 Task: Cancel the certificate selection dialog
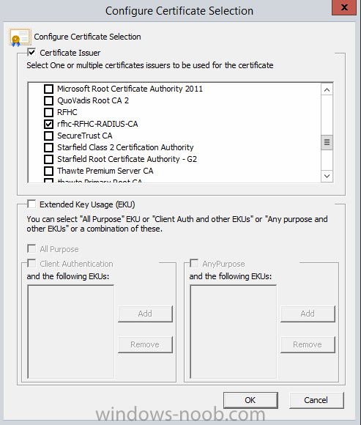pos(316,400)
